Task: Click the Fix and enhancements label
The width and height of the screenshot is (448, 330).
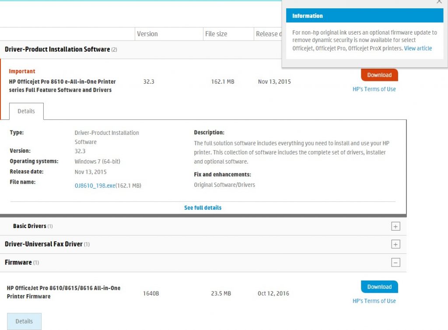Action: pyautogui.click(x=222, y=174)
